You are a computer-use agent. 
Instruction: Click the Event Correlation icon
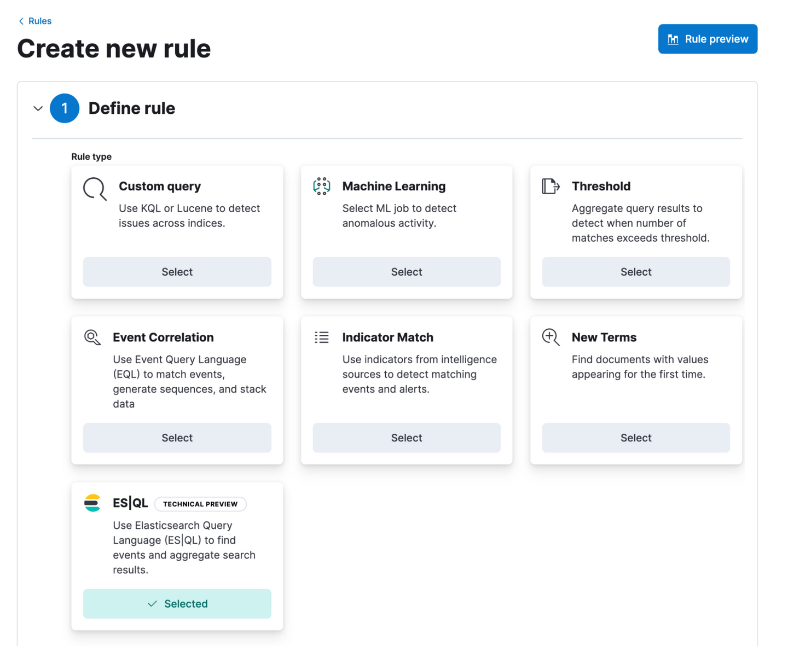pyautogui.click(x=92, y=337)
